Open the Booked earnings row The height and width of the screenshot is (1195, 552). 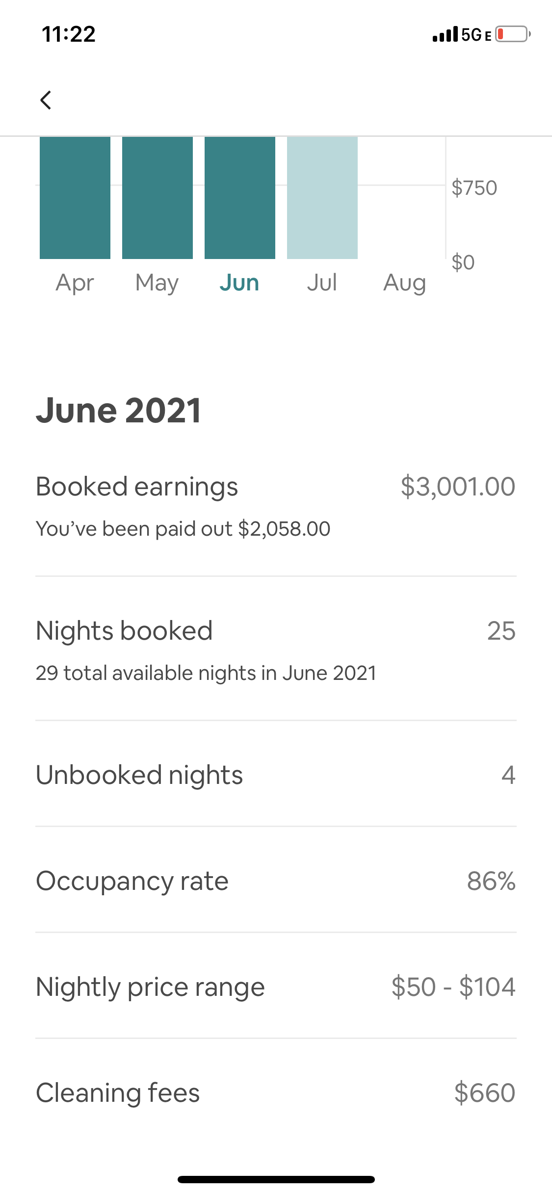[276, 505]
